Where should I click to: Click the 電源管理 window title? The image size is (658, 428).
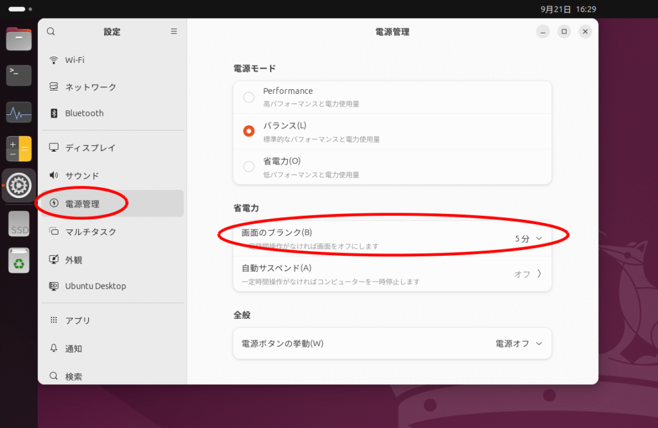point(393,32)
